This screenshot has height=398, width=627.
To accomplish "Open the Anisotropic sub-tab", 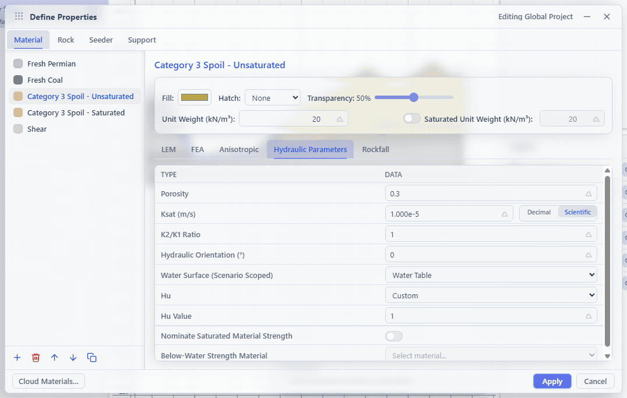I will click(239, 150).
